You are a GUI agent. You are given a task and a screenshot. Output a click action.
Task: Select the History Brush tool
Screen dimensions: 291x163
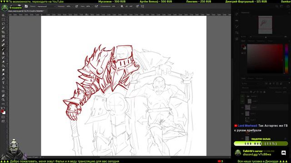click(3, 58)
